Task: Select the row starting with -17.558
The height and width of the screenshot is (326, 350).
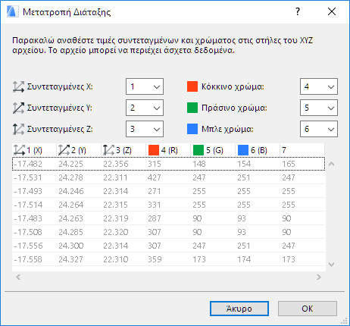Action: coord(168,259)
